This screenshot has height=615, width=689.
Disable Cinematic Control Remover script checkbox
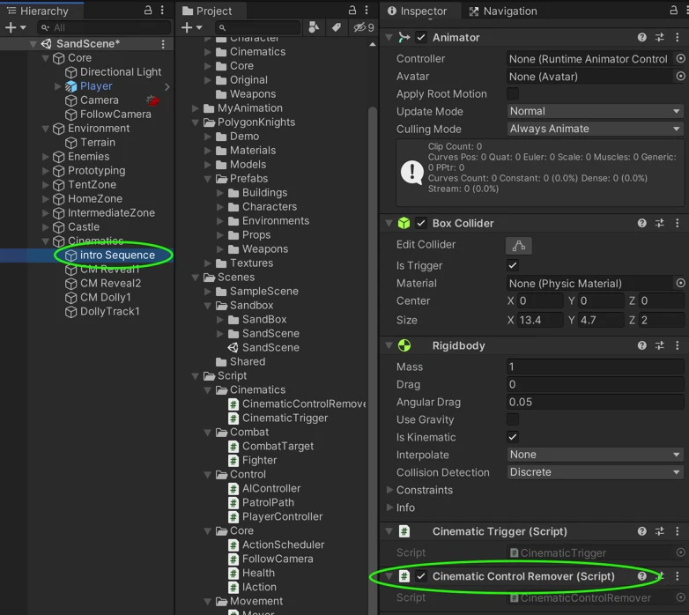(421, 576)
